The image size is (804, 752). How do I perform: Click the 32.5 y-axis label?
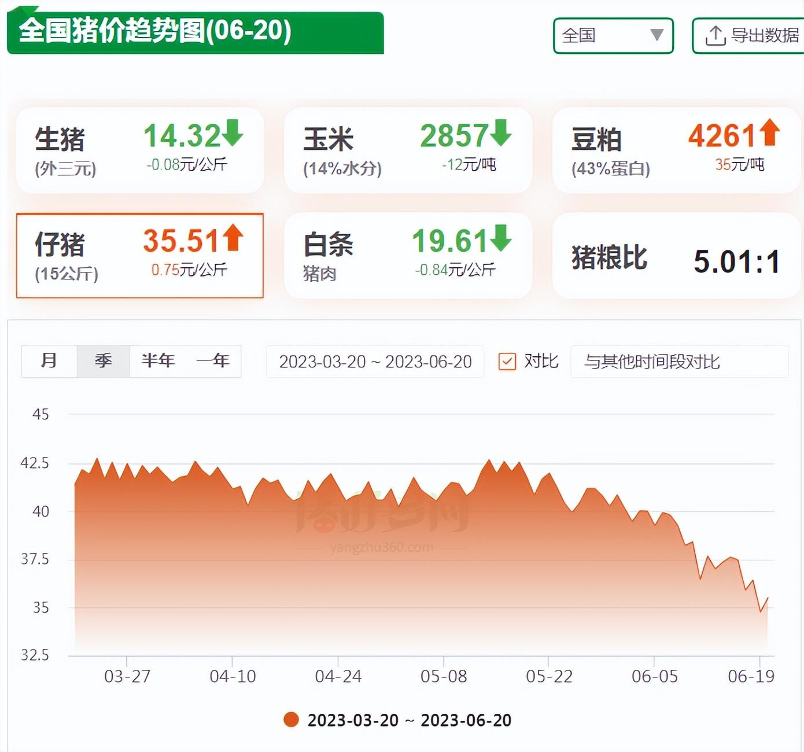tap(35, 655)
